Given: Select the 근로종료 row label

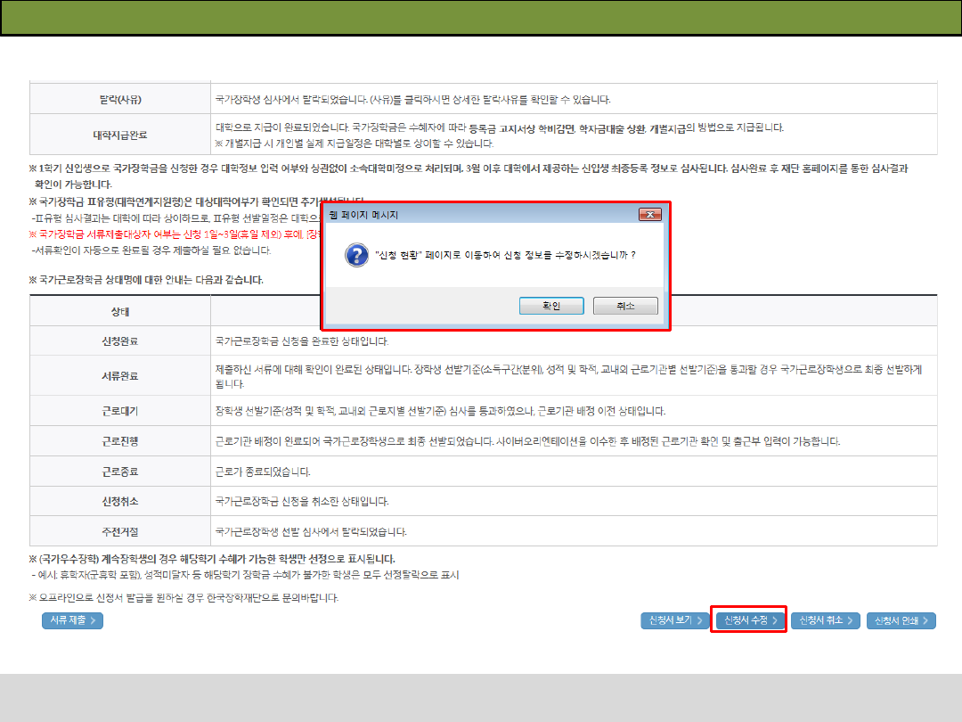Looking at the screenshot, I should [120, 472].
